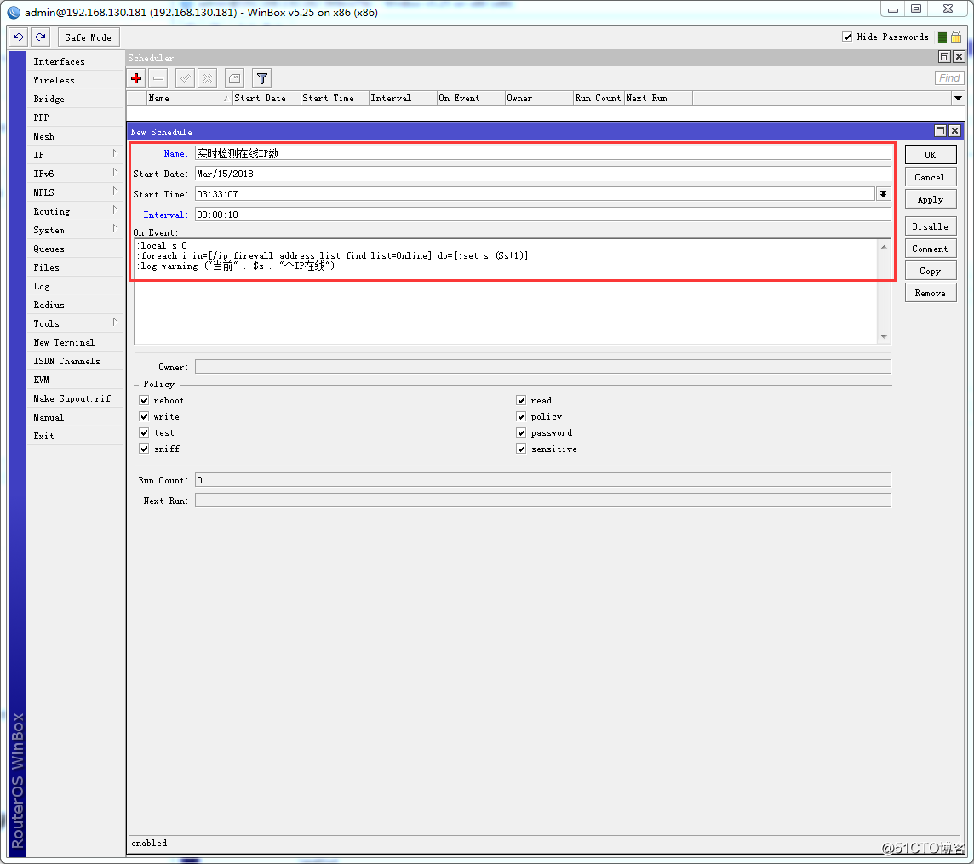Click the Find search box

tap(949, 77)
